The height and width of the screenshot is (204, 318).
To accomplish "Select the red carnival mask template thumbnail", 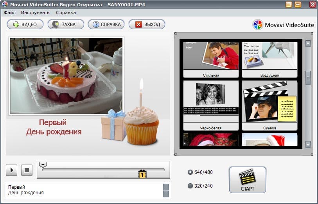I will (x=211, y=140).
